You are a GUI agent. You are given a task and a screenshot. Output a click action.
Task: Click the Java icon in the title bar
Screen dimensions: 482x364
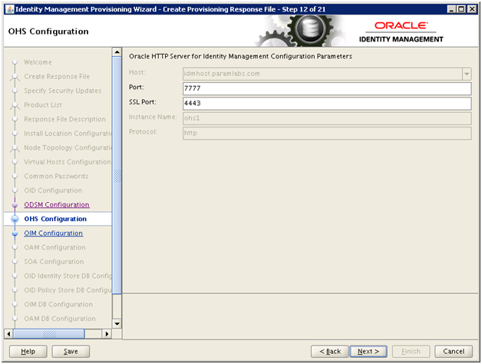[x=10, y=9]
